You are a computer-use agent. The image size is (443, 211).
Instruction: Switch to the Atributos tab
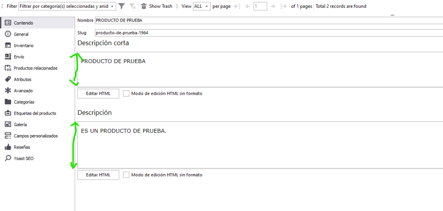click(22, 79)
